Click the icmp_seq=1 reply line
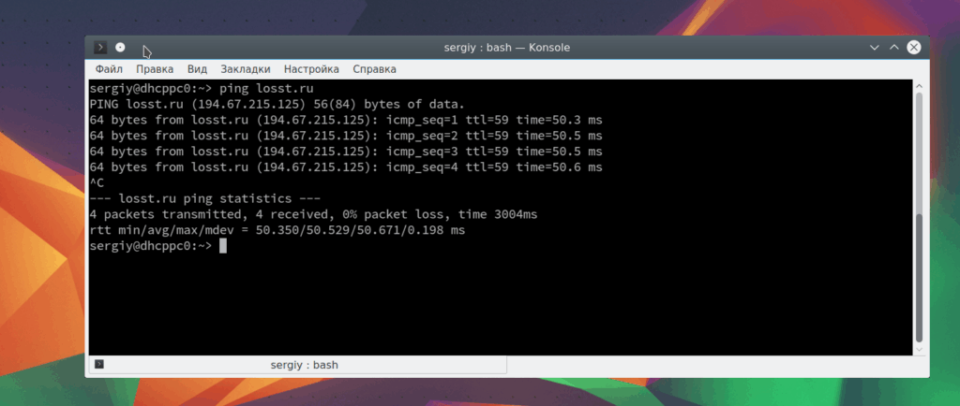The width and height of the screenshot is (960, 406). point(346,120)
